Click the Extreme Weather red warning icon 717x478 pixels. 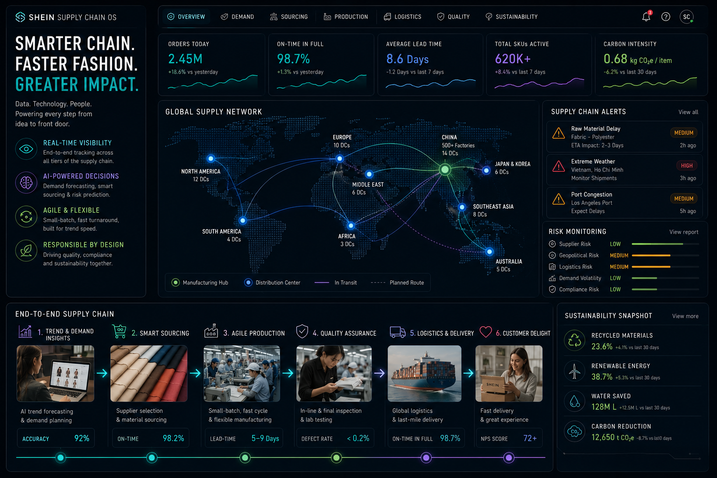point(559,166)
